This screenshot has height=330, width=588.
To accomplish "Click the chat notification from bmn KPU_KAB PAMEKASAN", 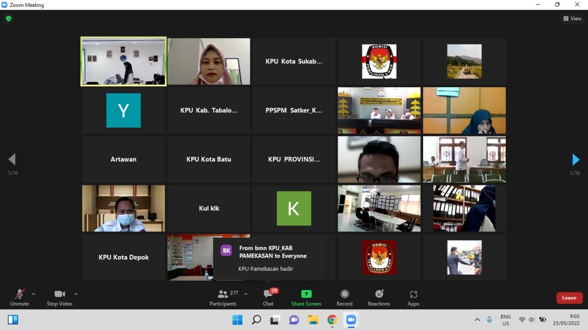I will [268, 259].
